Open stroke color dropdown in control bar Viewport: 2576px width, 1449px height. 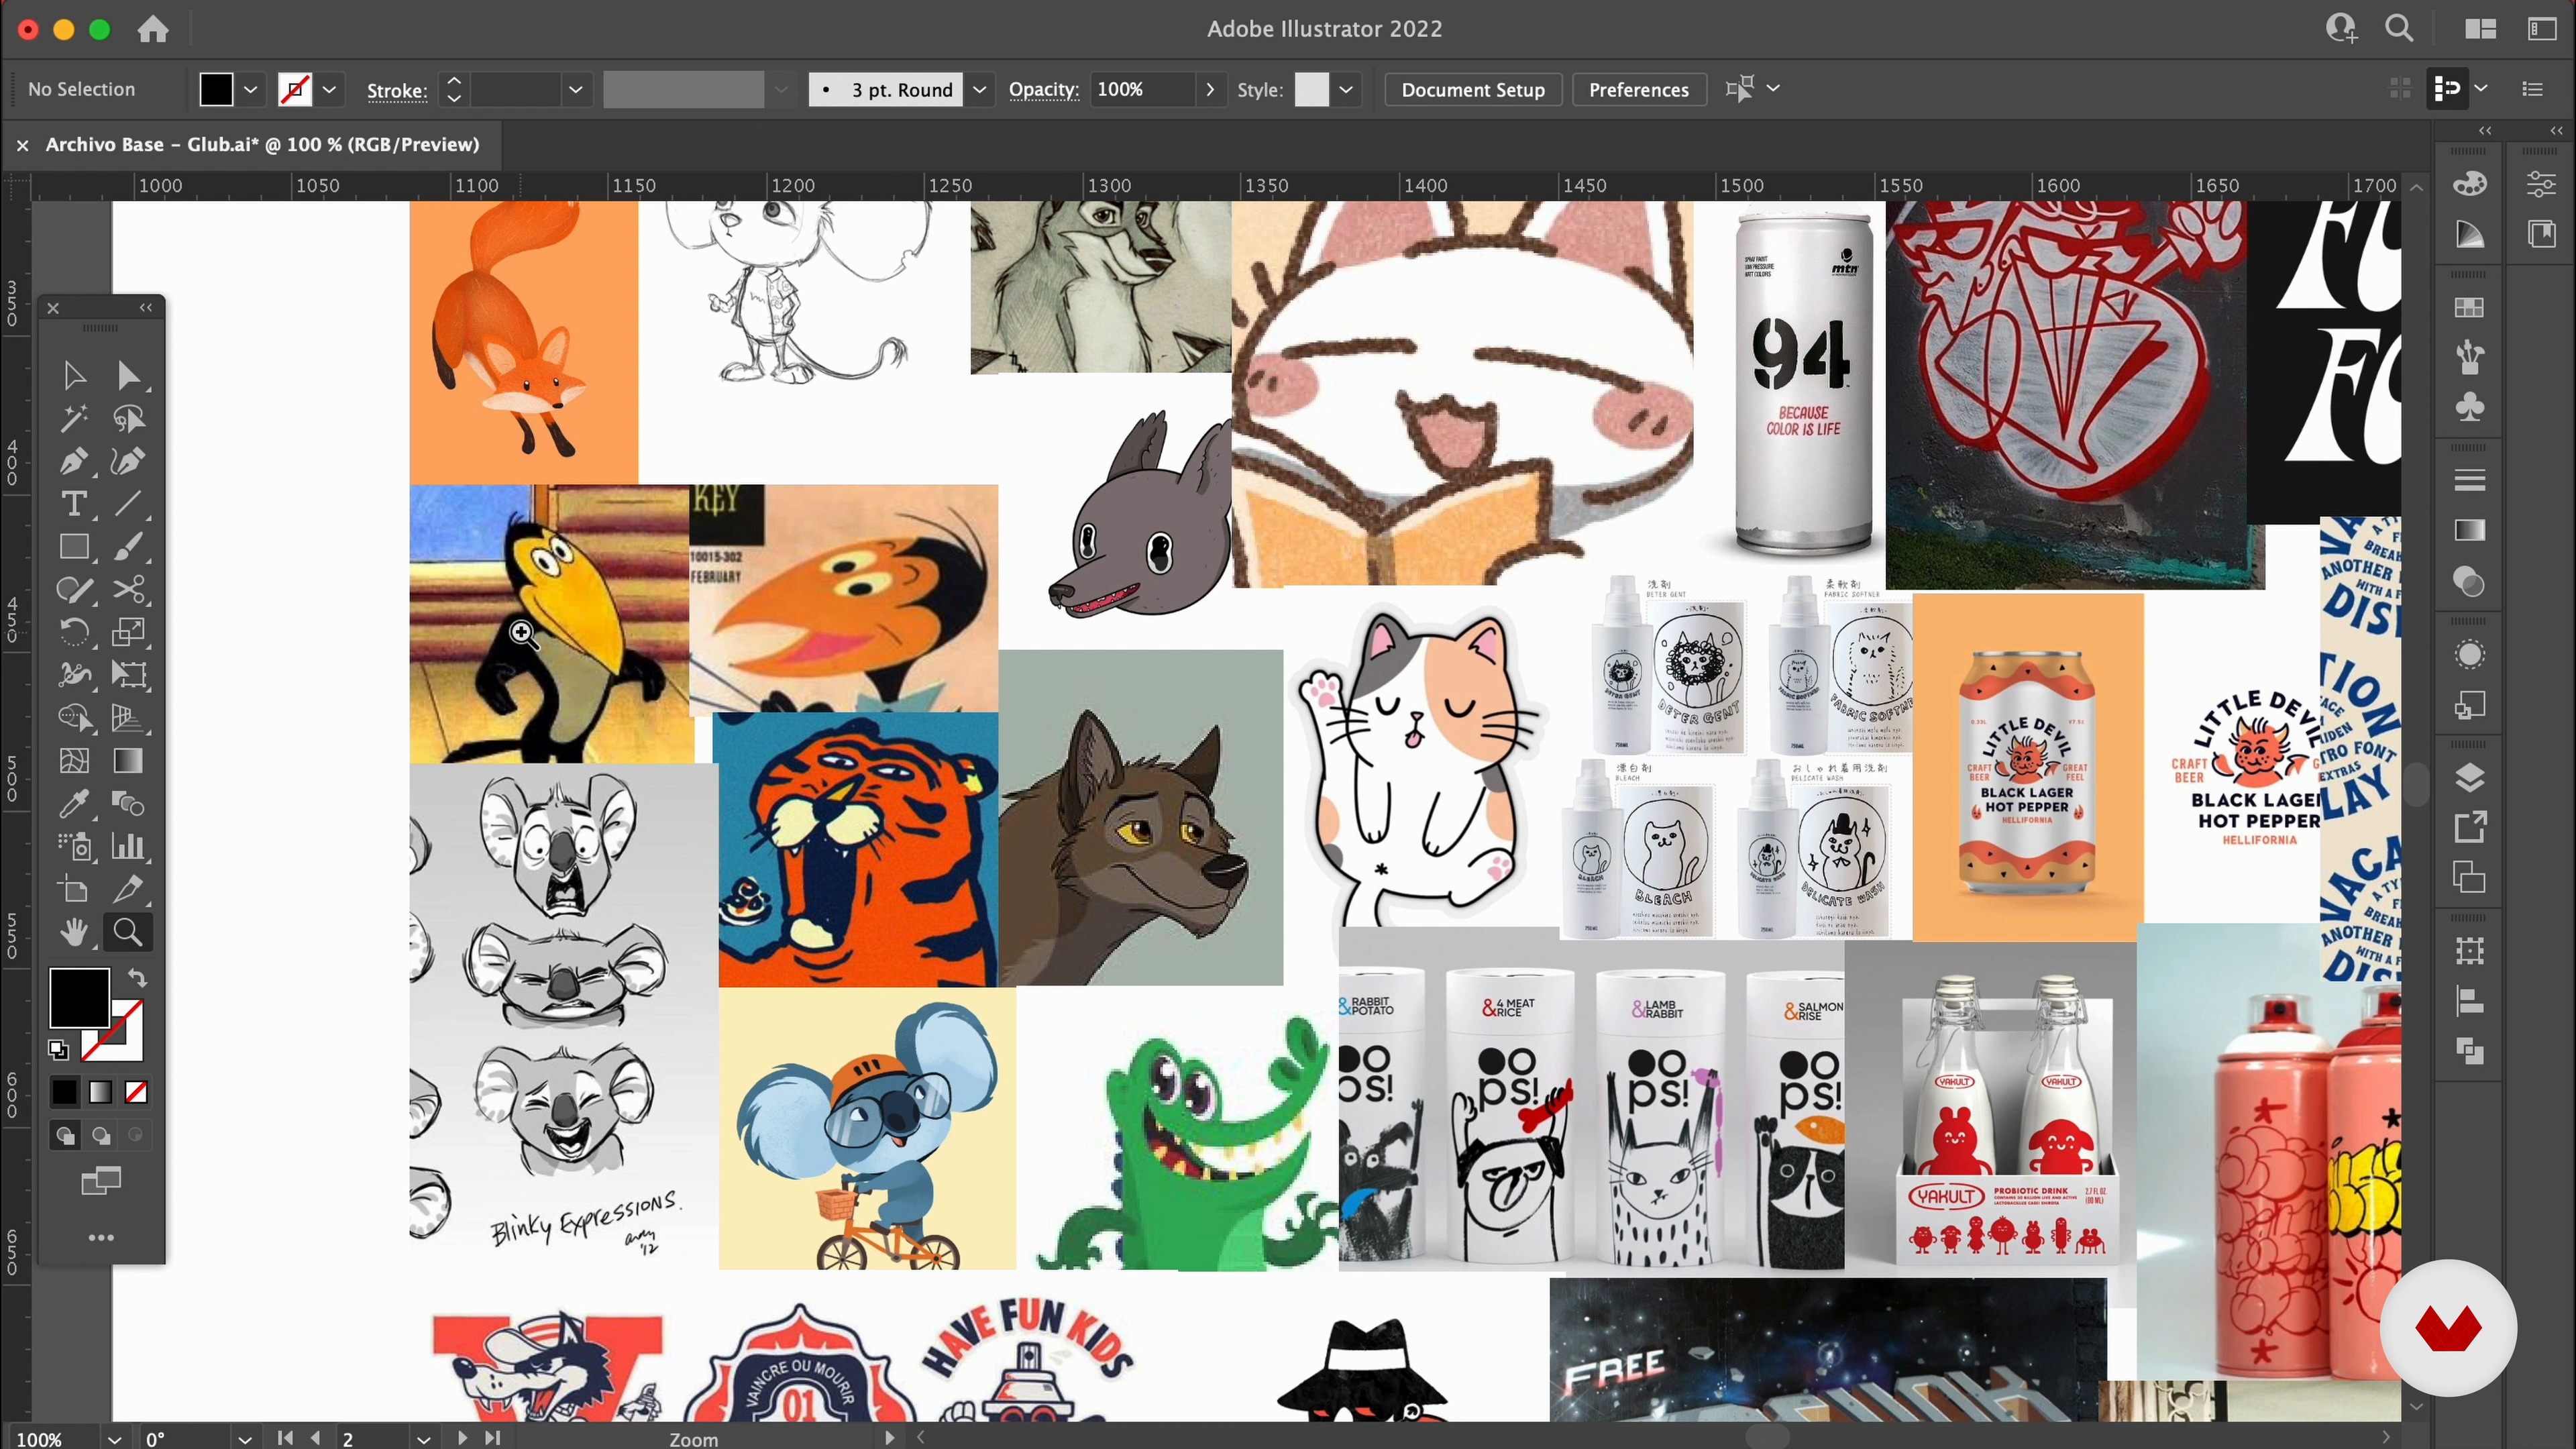click(x=329, y=89)
